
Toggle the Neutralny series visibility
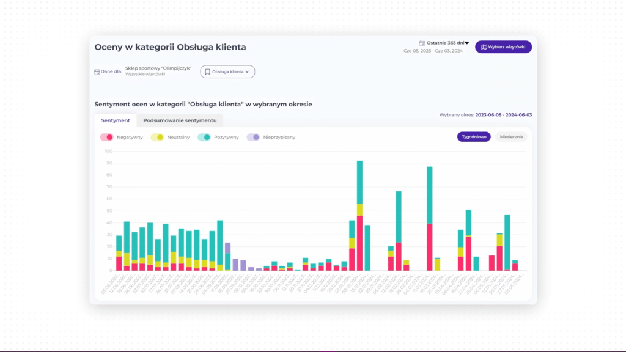pos(156,137)
